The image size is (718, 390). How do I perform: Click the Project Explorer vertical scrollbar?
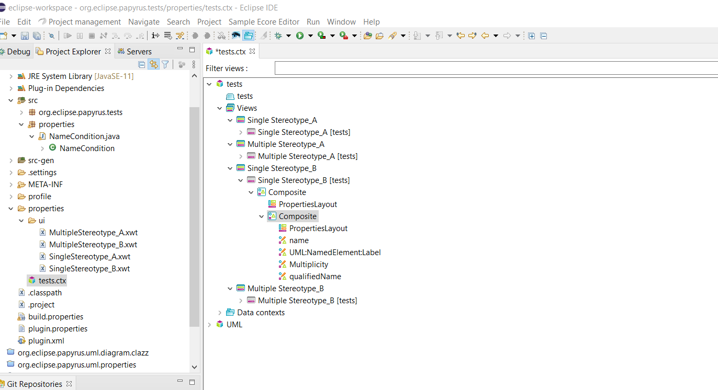pos(194,216)
